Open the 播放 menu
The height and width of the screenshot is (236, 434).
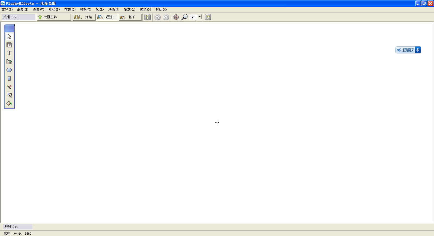(x=130, y=9)
